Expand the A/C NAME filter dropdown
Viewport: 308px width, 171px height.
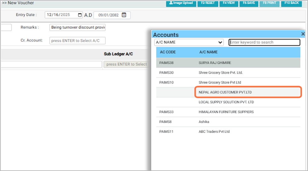(189, 42)
